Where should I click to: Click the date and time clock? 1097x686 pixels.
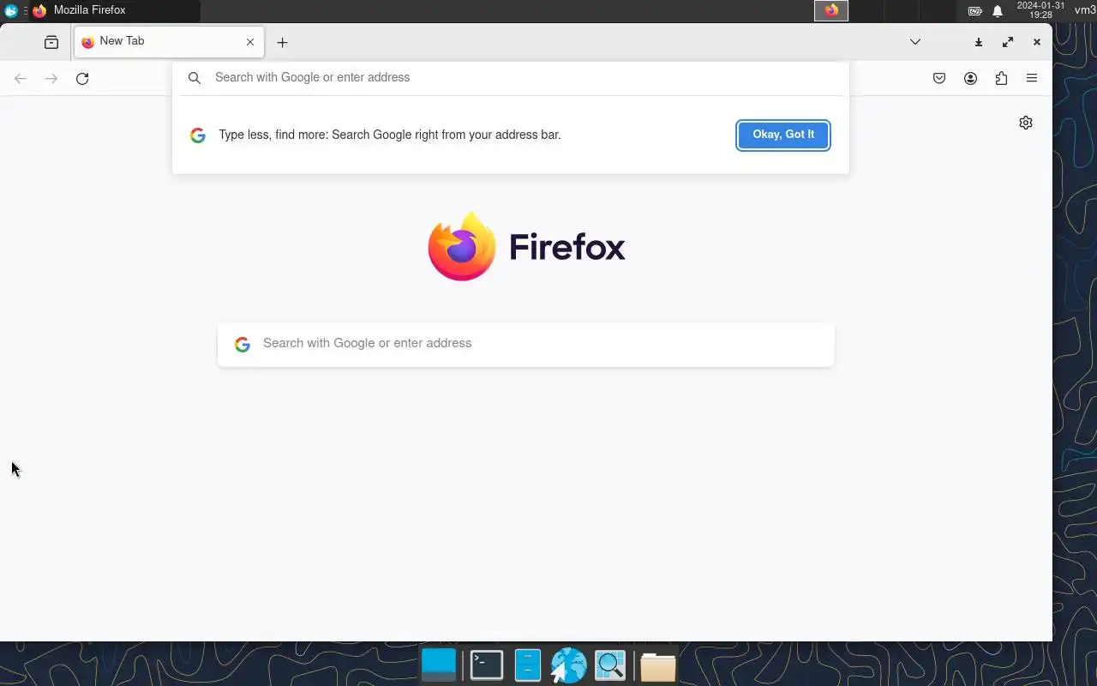pyautogui.click(x=1040, y=10)
